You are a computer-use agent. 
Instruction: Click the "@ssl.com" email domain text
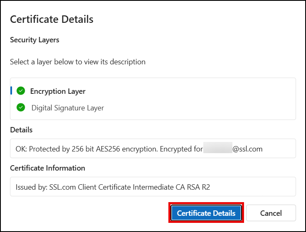(x=247, y=149)
